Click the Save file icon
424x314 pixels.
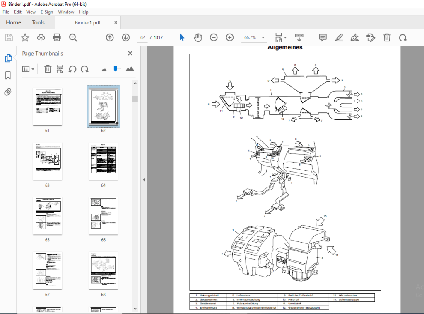pos(9,38)
